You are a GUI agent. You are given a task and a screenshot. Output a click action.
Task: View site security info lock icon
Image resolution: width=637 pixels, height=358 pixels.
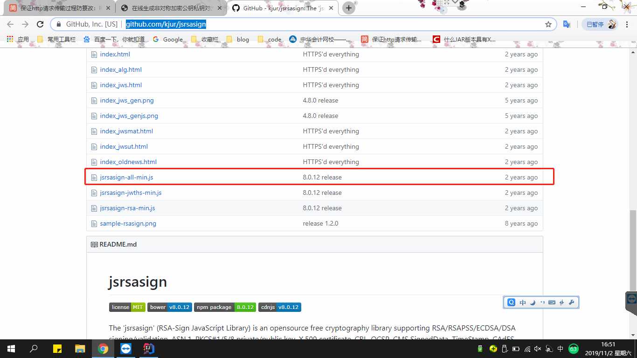click(59, 24)
